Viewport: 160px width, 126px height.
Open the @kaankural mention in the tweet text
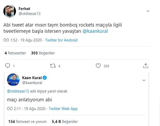pyautogui.click(x=95, y=31)
